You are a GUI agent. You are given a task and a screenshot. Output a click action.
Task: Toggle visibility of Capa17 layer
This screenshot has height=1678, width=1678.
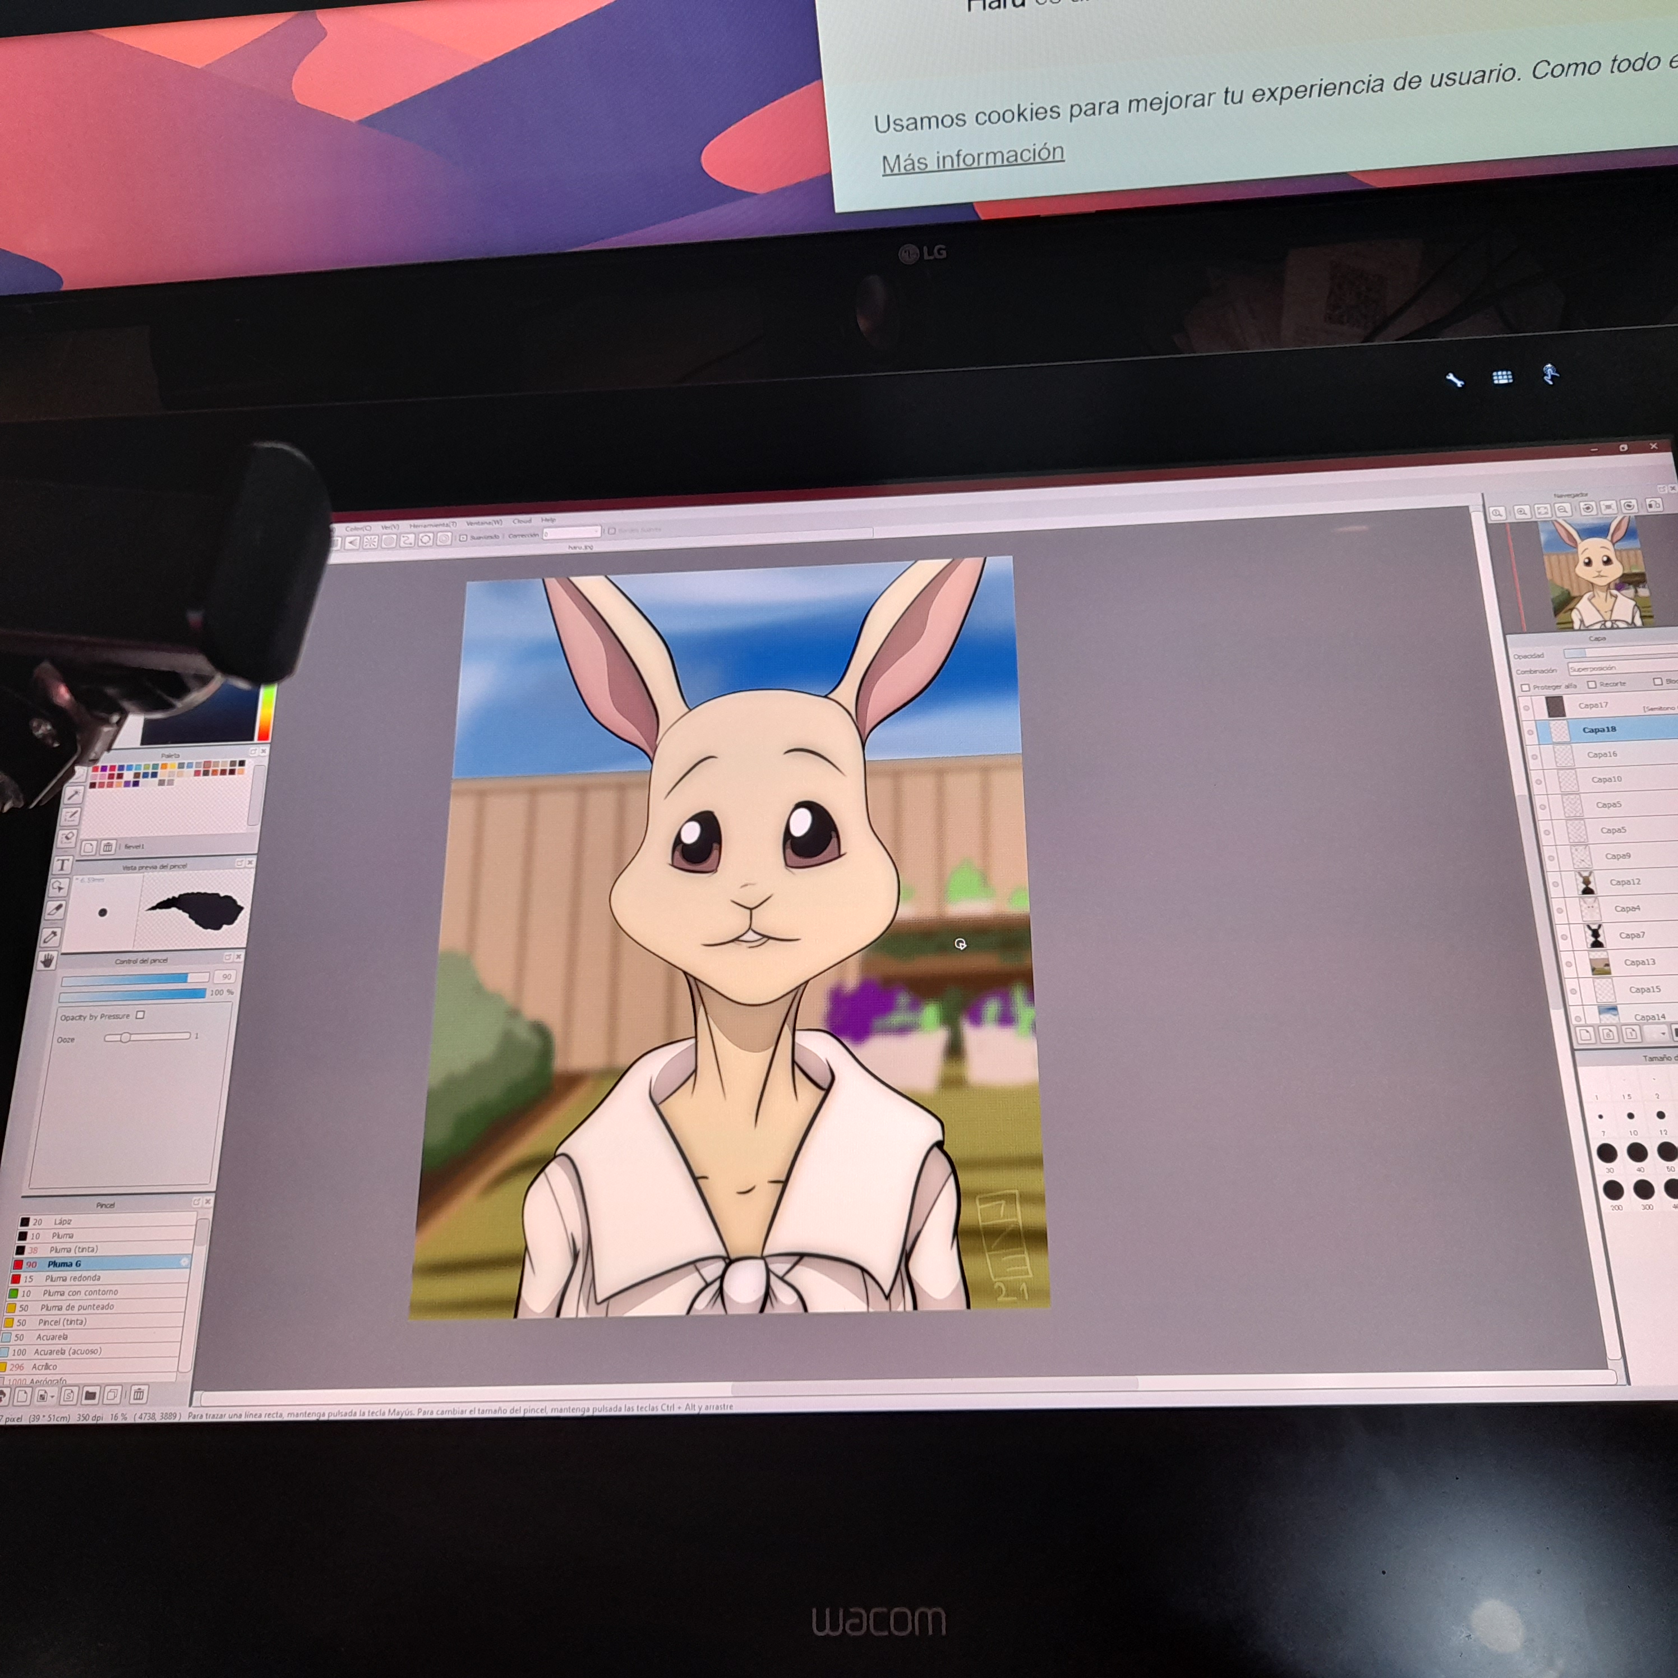point(1527,707)
